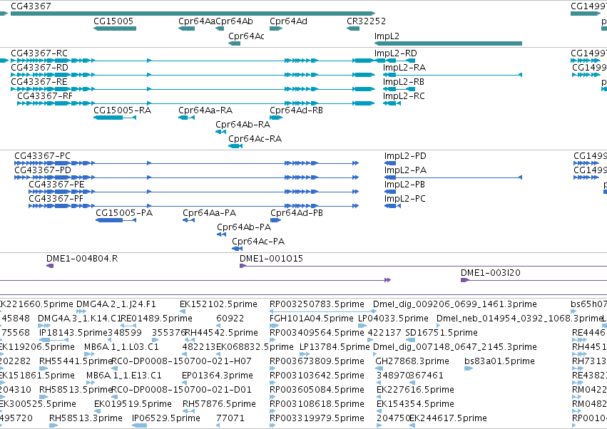Select EST RP003409564.5prime
607x429 pixels.
317,333
